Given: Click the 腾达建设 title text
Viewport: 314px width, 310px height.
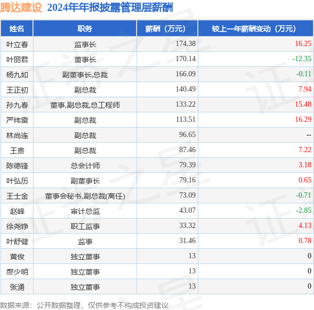Looking at the screenshot, I should [21, 8].
